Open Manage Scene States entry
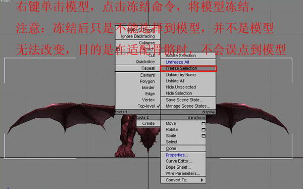Viewport: 303px width, 189px height. 188,106
